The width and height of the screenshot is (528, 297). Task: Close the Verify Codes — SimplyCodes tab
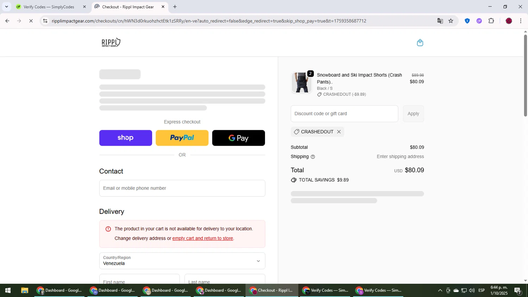click(x=84, y=7)
